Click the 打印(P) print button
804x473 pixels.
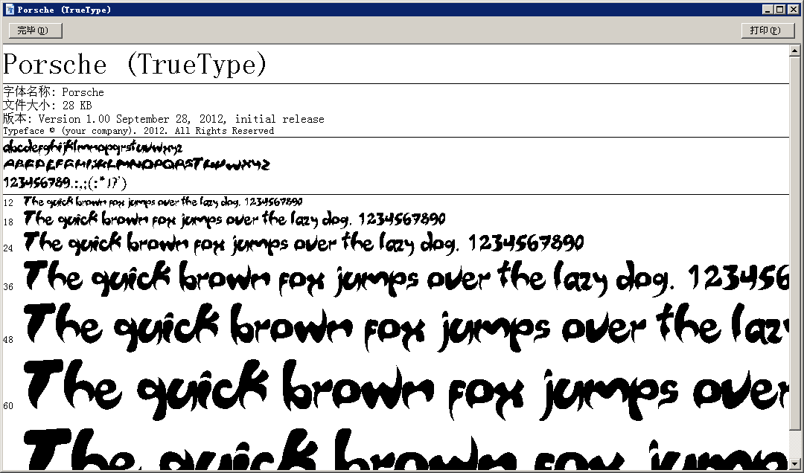pos(768,30)
